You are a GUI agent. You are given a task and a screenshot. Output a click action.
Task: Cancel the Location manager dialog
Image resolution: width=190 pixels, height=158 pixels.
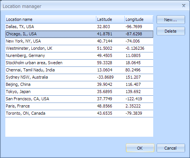pyautogui.click(x=171, y=148)
